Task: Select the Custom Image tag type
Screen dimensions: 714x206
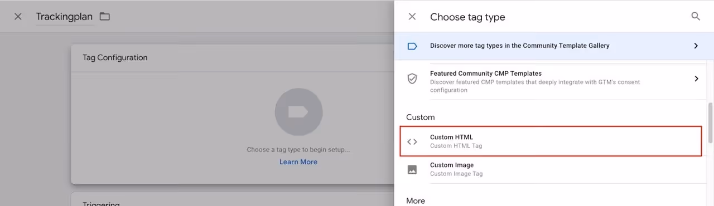Action: (551, 169)
